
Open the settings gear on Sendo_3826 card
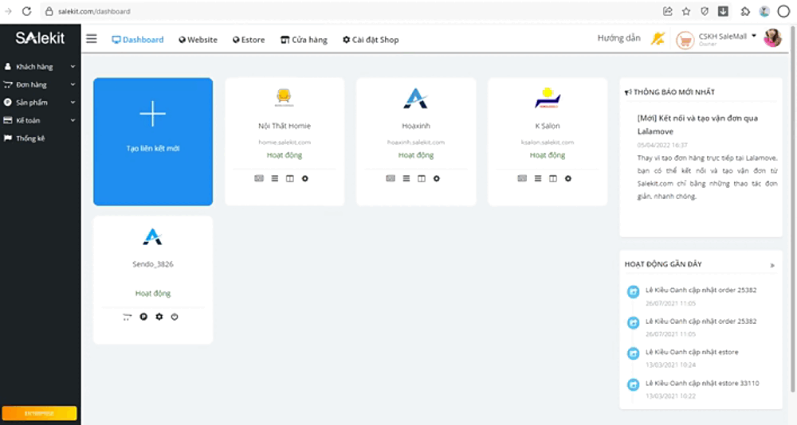(159, 317)
